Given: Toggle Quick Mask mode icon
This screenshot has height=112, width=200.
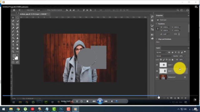Looking at the screenshot, I should coord(13,62).
